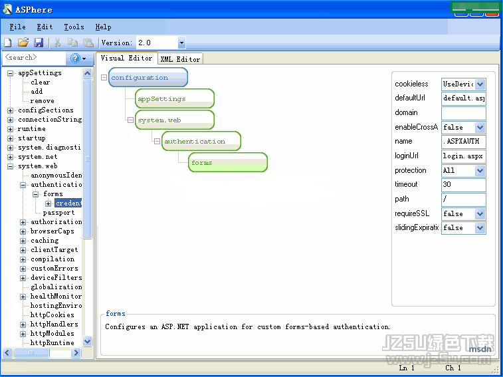Viewport: 503px width, 377px height.
Task: Select the appSettings box in the diagram
Action: coord(175,98)
